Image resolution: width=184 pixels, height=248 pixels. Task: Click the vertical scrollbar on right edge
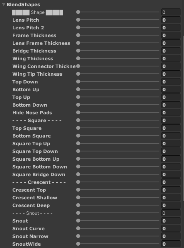pos(183,118)
